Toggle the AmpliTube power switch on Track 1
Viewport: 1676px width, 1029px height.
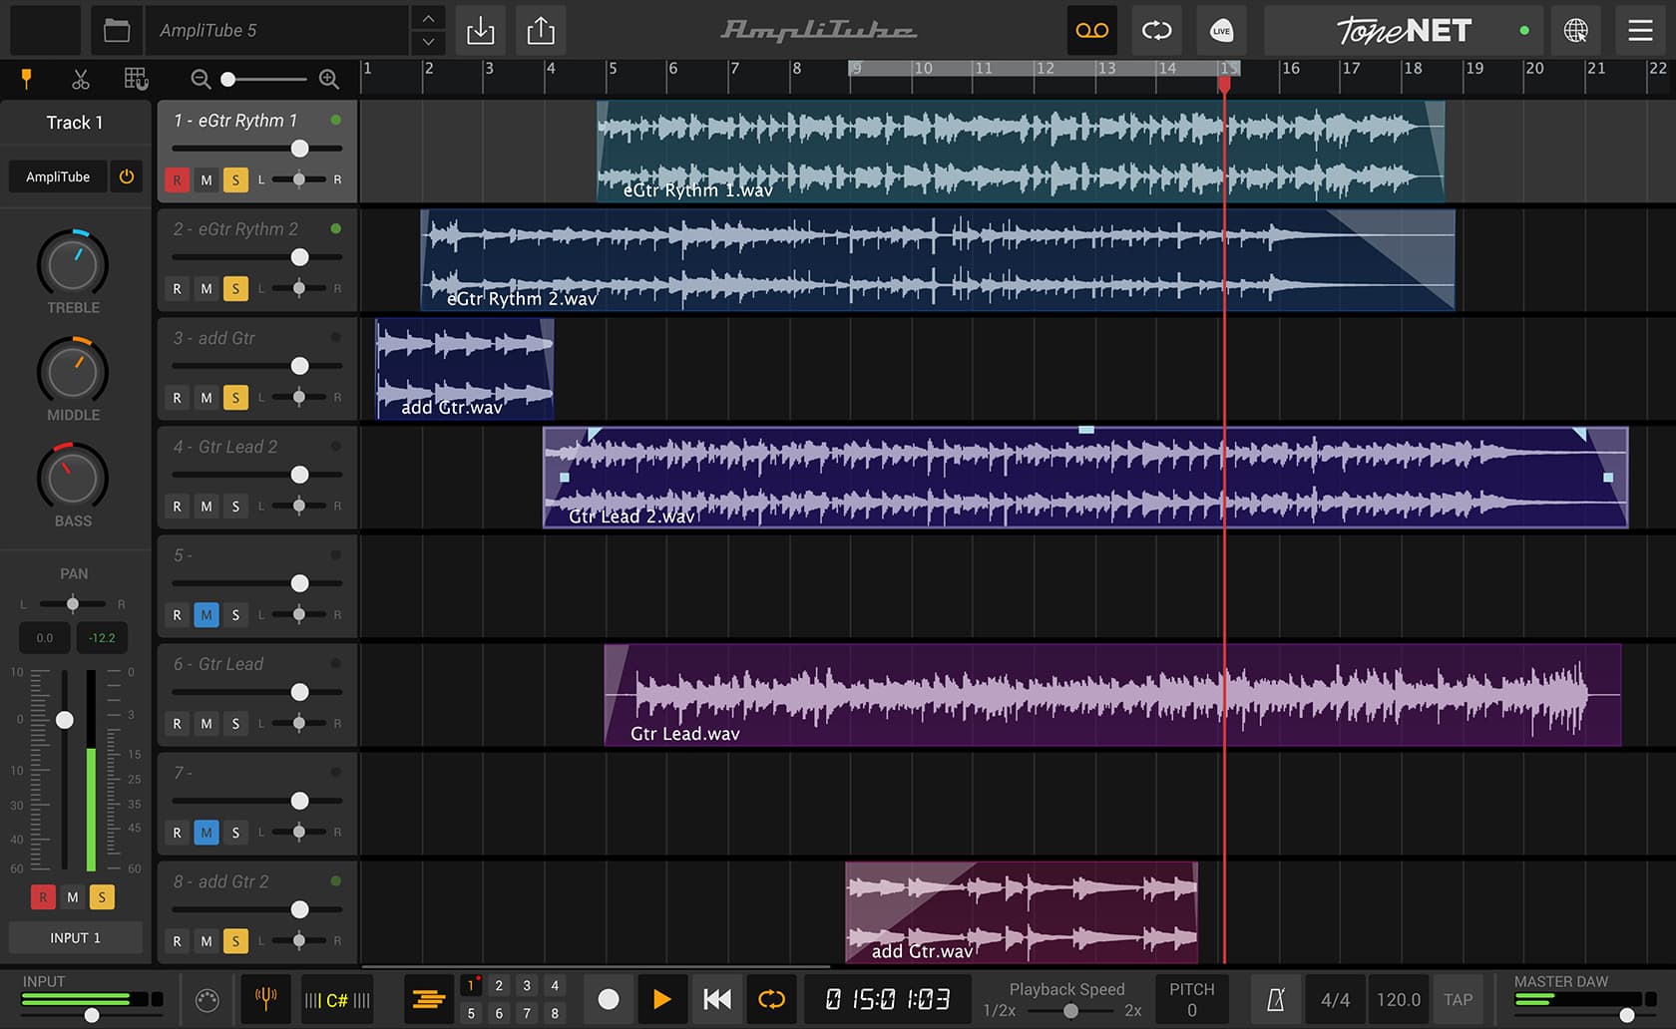pos(126,176)
